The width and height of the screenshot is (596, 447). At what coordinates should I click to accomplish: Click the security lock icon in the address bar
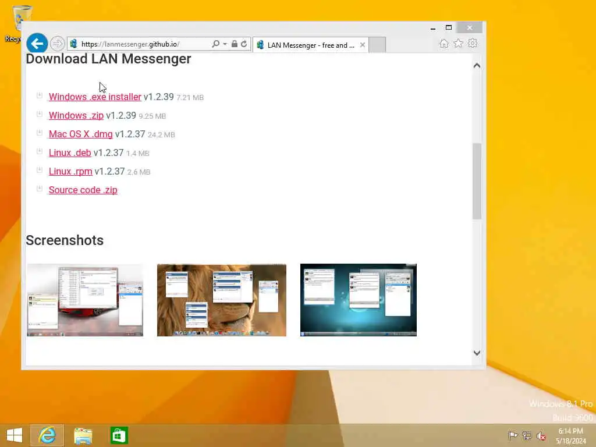[x=235, y=44]
